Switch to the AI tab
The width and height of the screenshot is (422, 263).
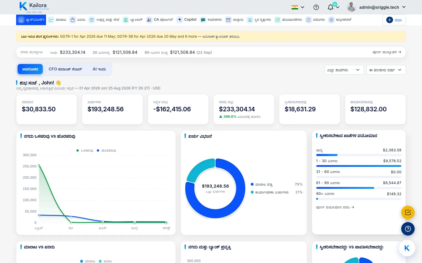point(99,69)
